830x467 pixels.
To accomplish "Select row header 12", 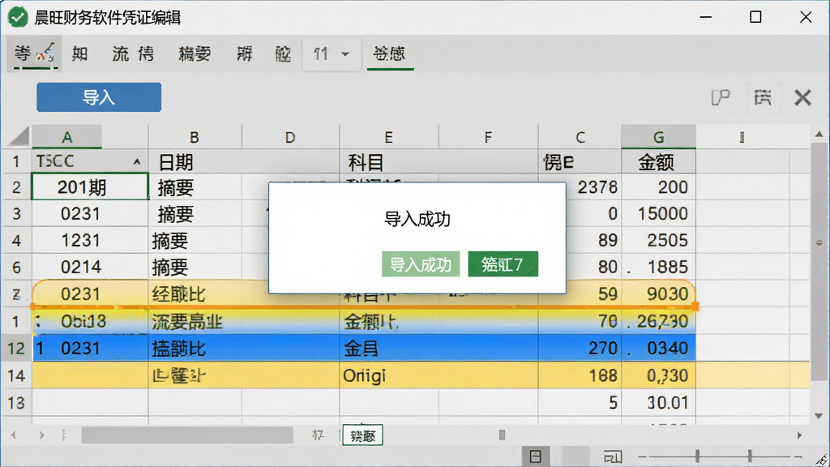I will point(16,349).
